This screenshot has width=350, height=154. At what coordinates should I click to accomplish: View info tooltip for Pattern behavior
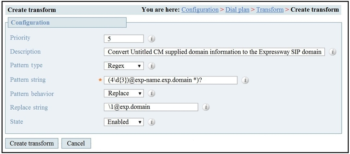tap(152, 93)
